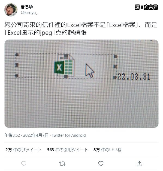Open the share upload icon
Image resolution: width=163 pixels, height=171 pixels.
(139, 164)
